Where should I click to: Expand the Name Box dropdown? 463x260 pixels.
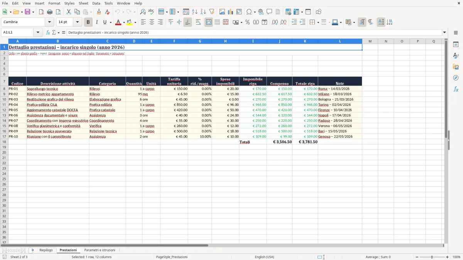[x=39, y=32]
